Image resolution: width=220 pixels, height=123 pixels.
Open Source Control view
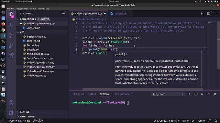point(11,35)
